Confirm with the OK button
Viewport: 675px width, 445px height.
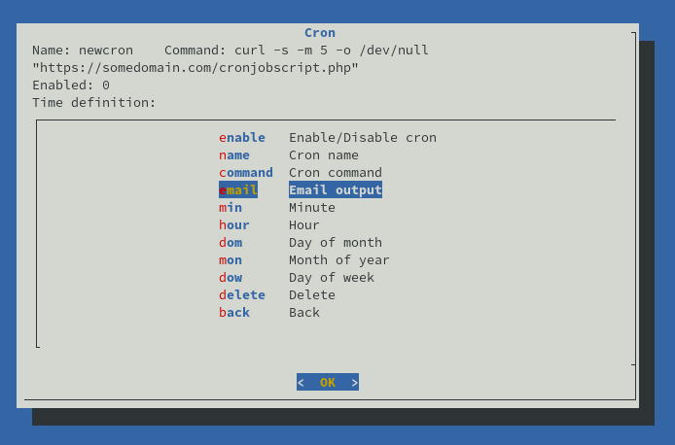click(x=328, y=382)
